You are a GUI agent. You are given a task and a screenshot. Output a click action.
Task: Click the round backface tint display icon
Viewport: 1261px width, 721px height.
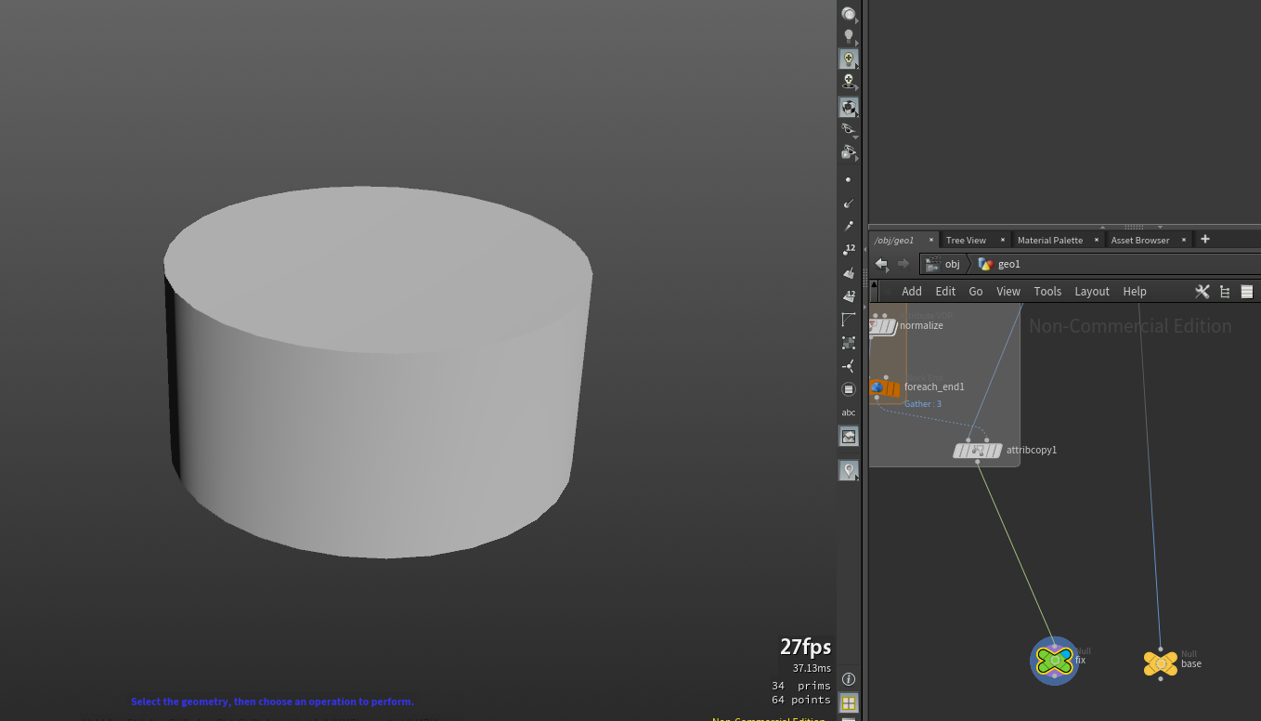[x=848, y=389]
